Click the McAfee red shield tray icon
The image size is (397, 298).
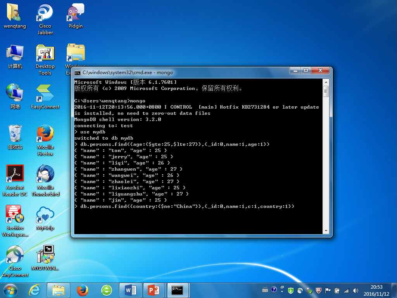[x=319, y=291]
